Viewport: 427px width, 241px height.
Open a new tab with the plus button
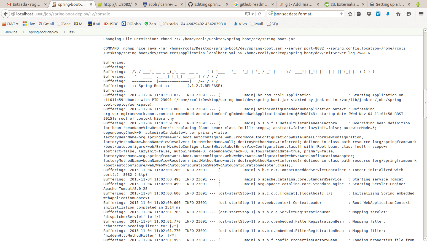point(418,4)
